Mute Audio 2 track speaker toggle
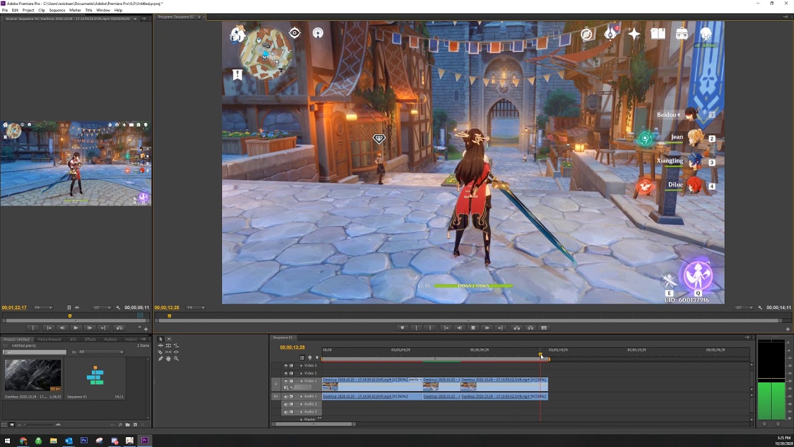Viewport: 794px width, 447px height. [x=286, y=404]
